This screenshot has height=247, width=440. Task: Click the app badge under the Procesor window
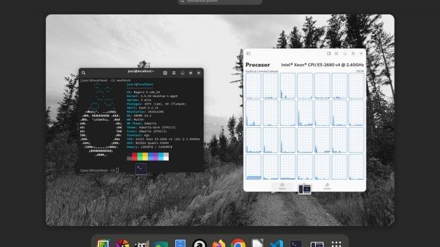[x=305, y=189]
